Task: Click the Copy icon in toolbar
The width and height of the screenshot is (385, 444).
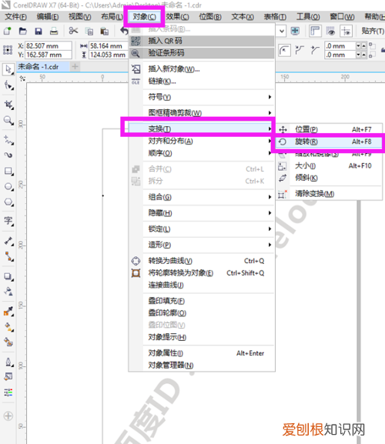Action: tap(89, 31)
